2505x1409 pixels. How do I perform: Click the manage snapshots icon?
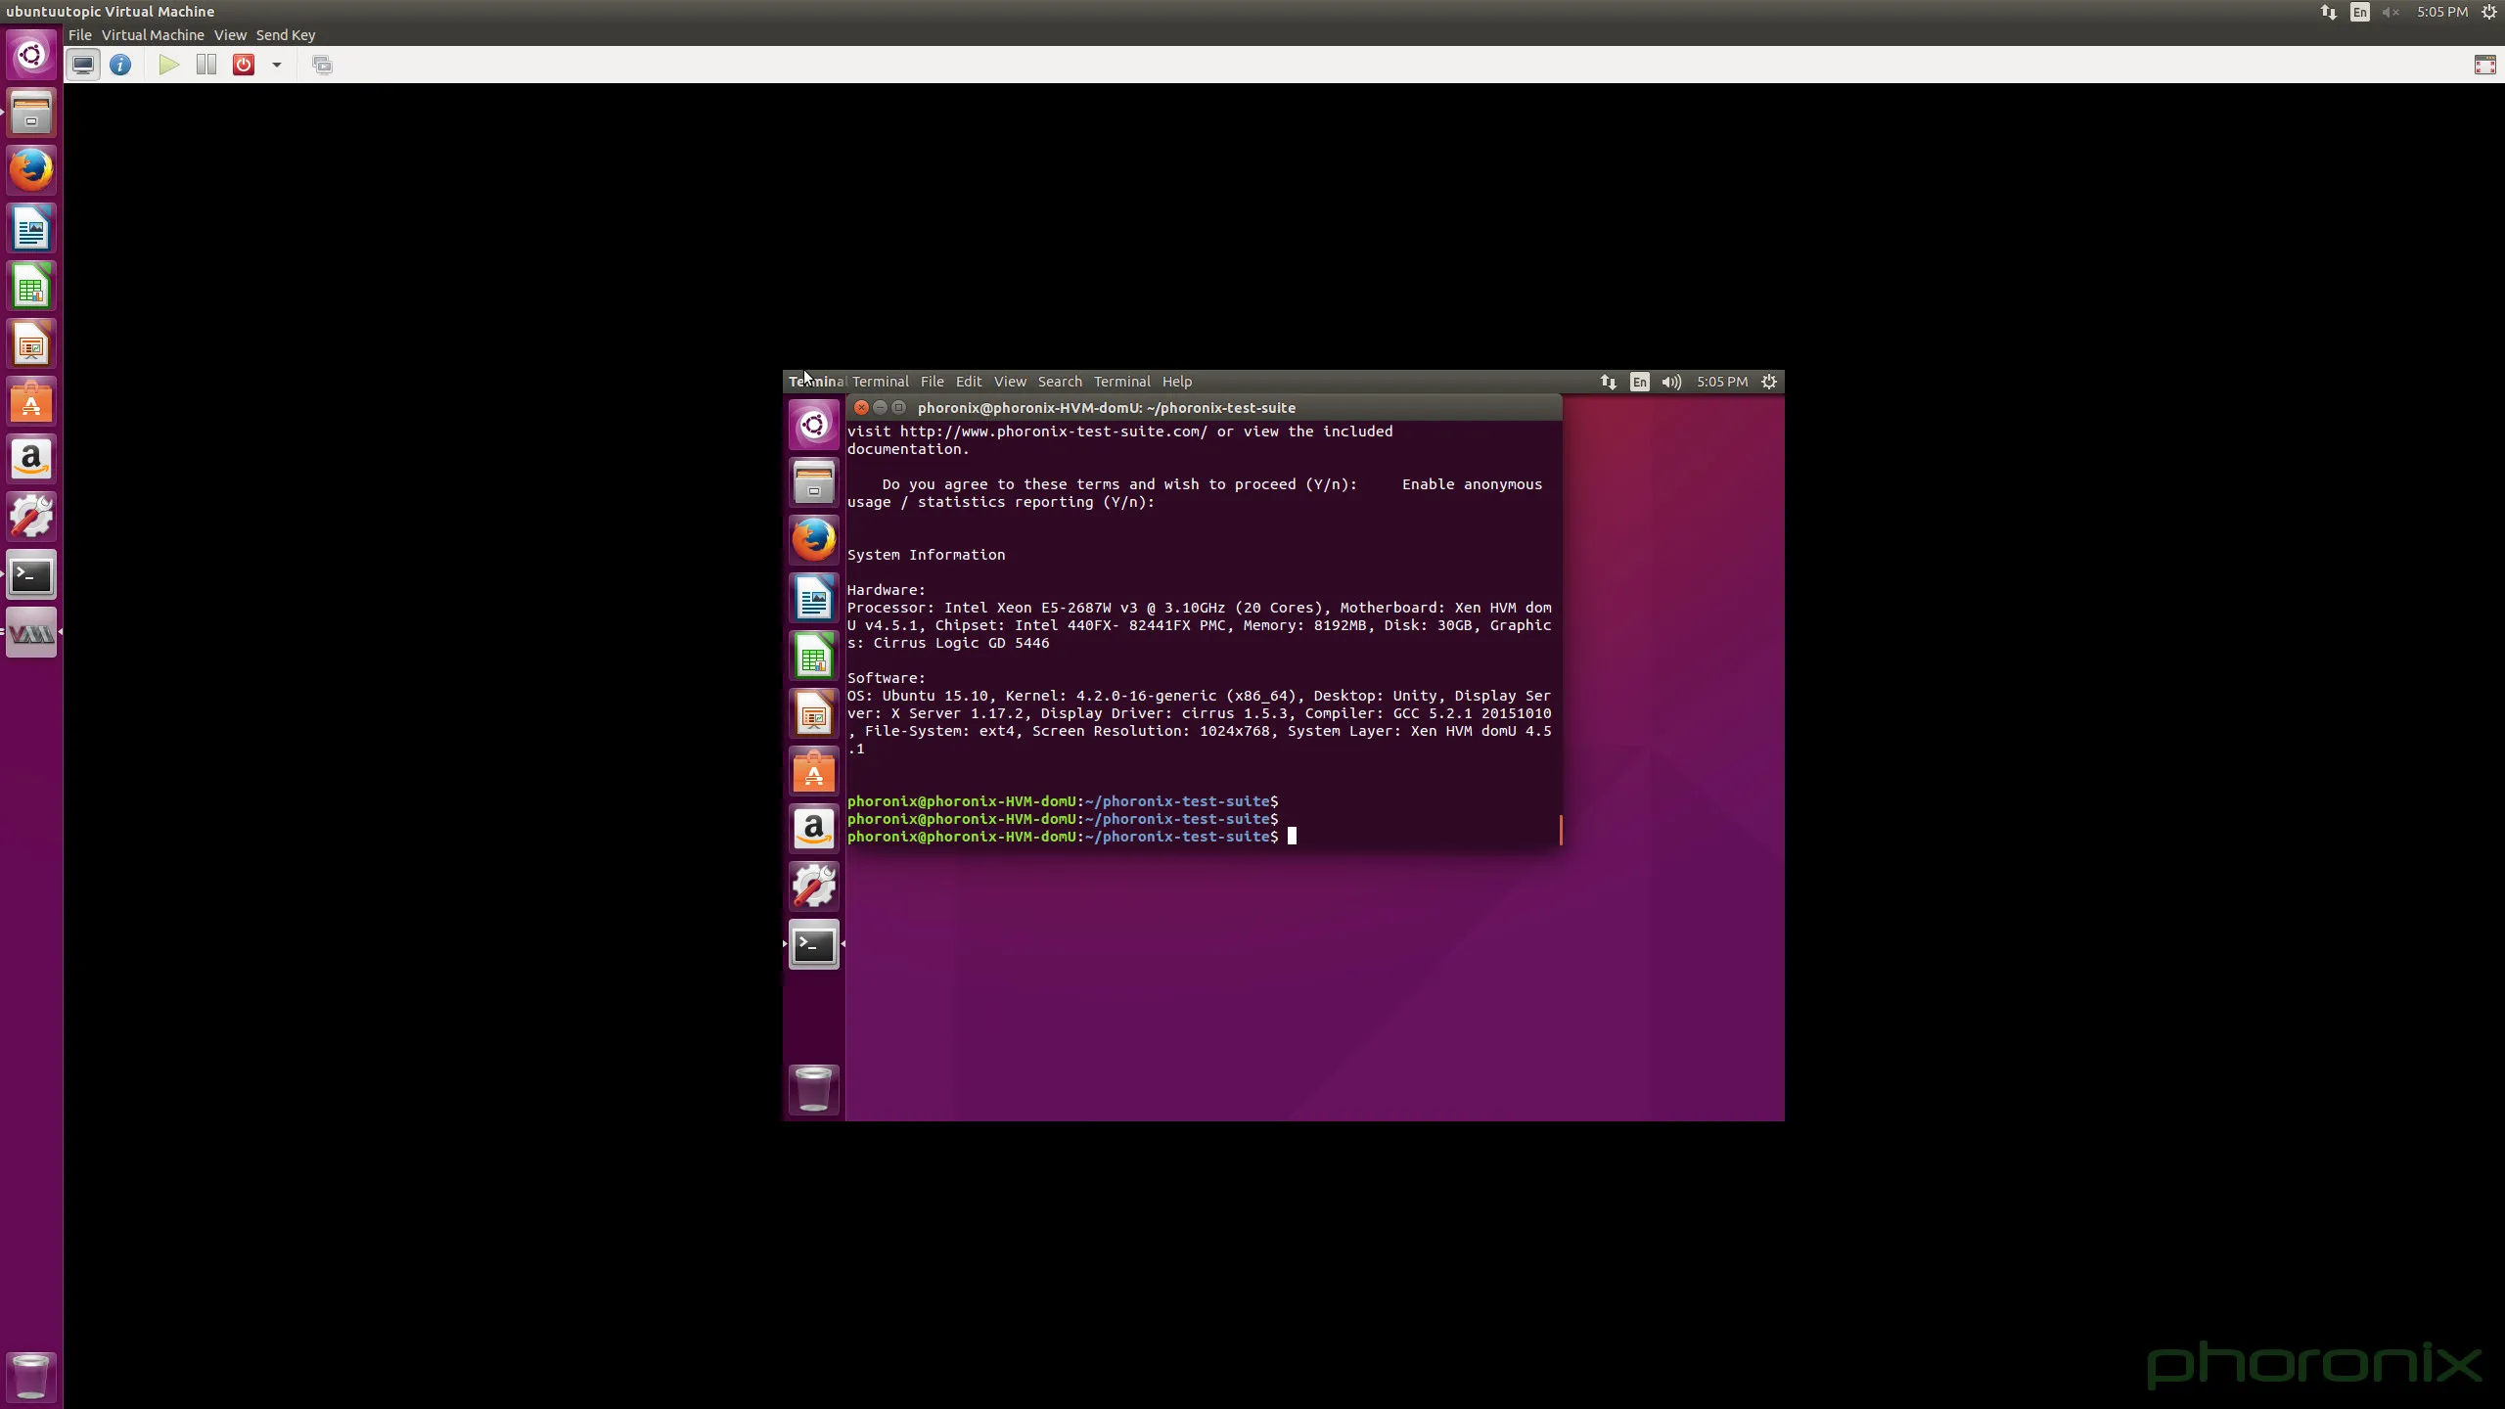(x=322, y=65)
